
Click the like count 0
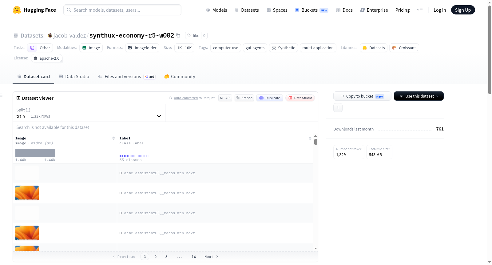click(204, 35)
